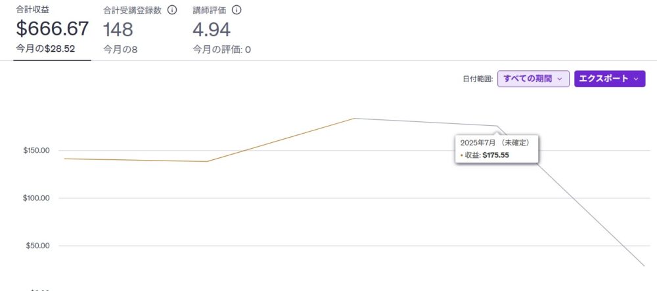
Task: Select the leftmost starting point of revenue line
Action: tap(64, 159)
